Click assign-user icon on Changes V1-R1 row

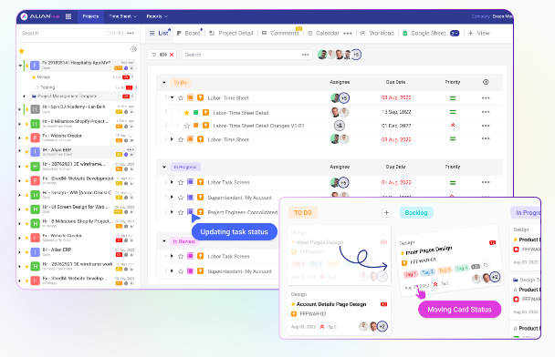[x=340, y=126]
